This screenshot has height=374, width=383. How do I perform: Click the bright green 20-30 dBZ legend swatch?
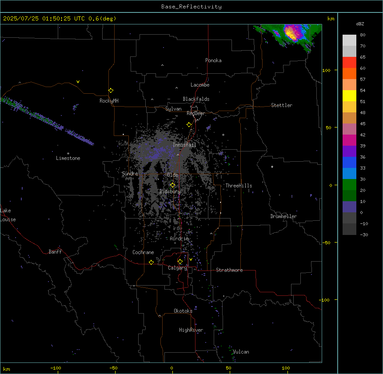click(x=349, y=185)
